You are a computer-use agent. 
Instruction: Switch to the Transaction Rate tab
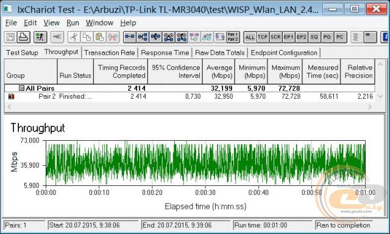tap(110, 53)
